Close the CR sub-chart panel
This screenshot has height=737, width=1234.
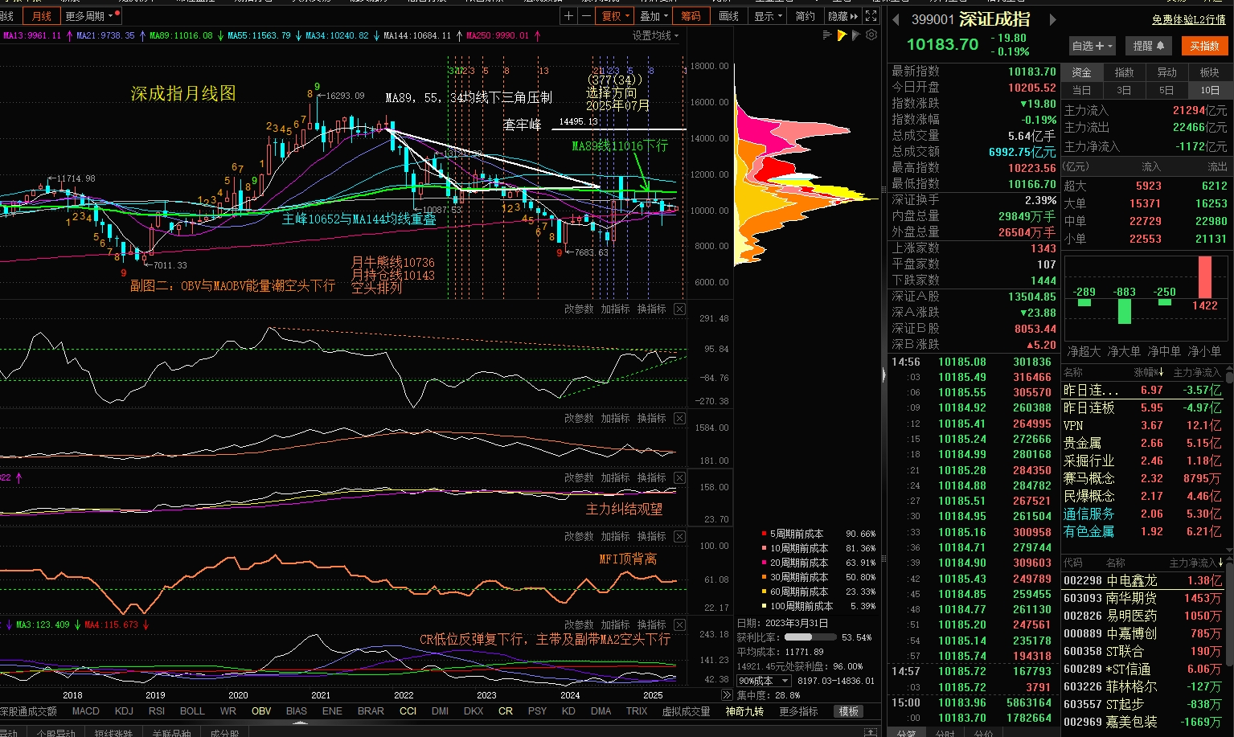(679, 624)
